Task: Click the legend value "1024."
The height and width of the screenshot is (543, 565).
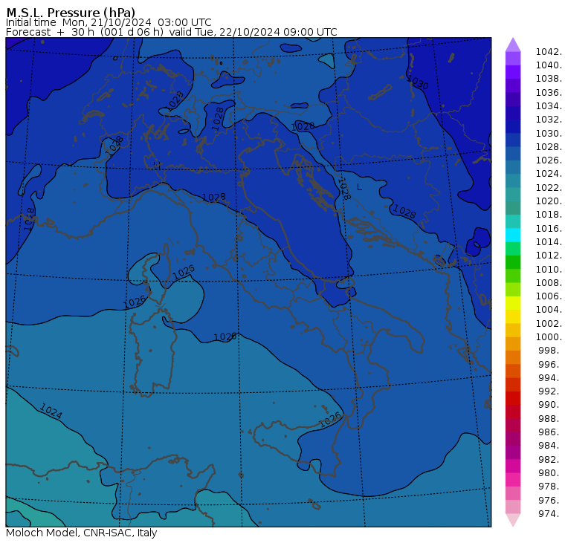Action: point(549,174)
